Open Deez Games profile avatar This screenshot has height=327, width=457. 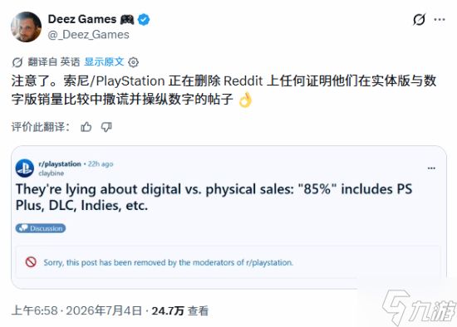(26, 27)
